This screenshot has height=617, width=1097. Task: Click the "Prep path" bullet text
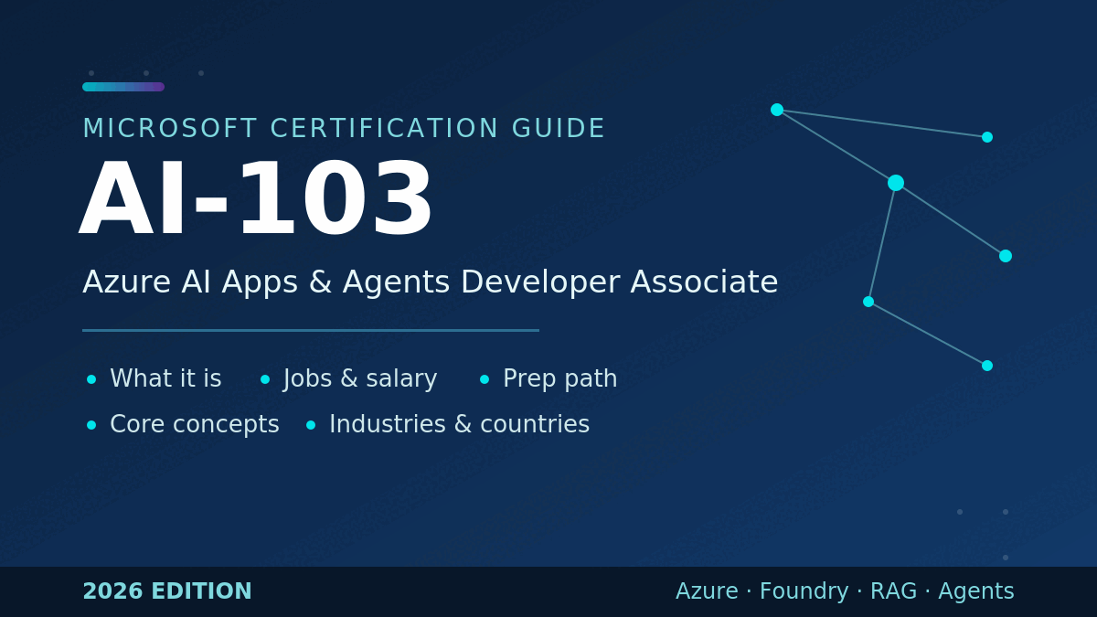click(x=560, y=379)
